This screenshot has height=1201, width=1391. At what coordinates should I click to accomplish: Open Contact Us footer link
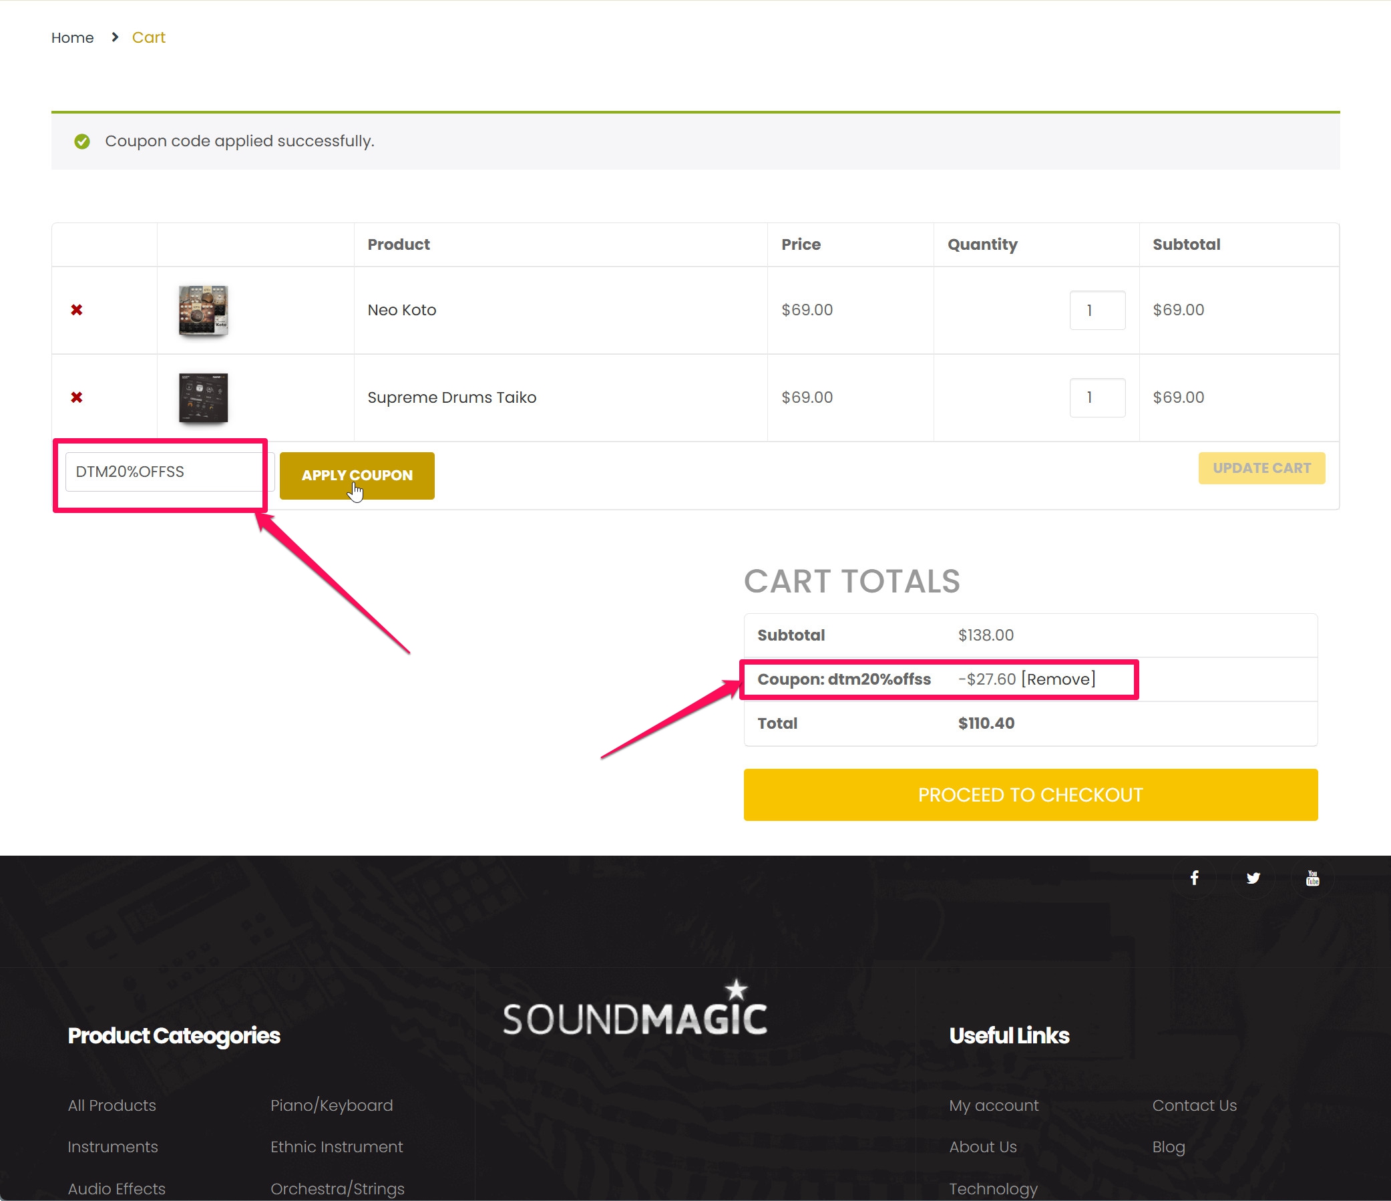point(1194,1105)
